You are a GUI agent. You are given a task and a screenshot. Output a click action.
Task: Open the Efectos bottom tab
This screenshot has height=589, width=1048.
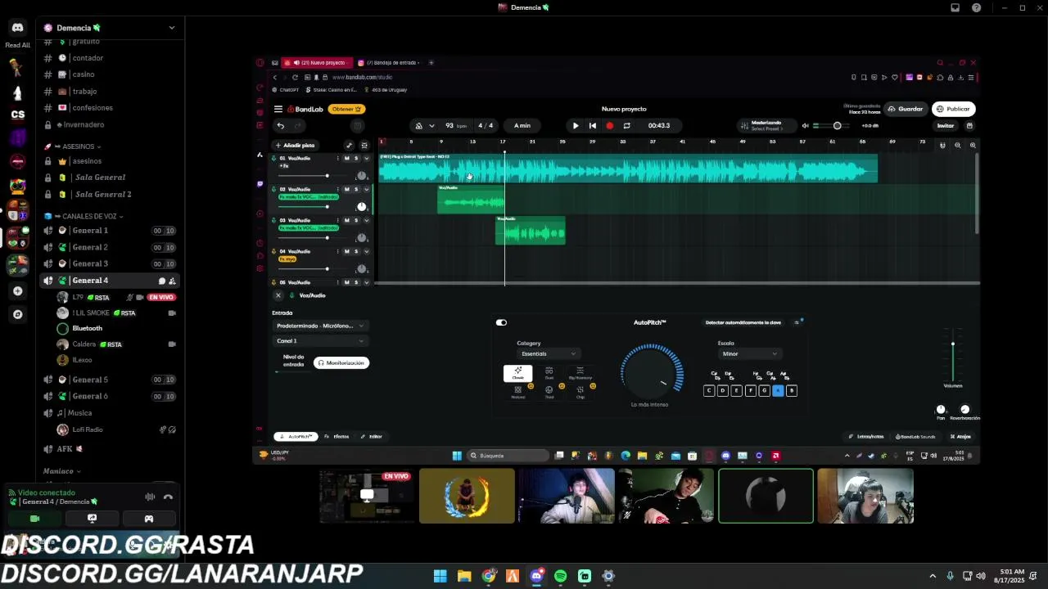pyautogui.click(x=337, y=437)
